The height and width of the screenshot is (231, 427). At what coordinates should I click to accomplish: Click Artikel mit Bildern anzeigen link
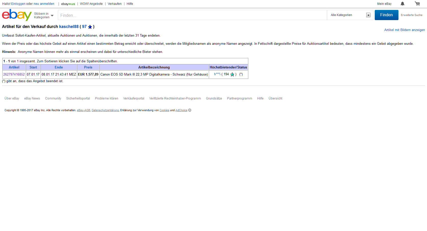(404, 30)
